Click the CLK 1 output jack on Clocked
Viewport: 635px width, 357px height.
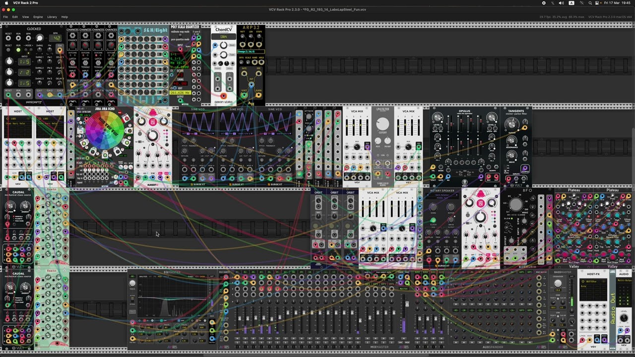[40, 95]
